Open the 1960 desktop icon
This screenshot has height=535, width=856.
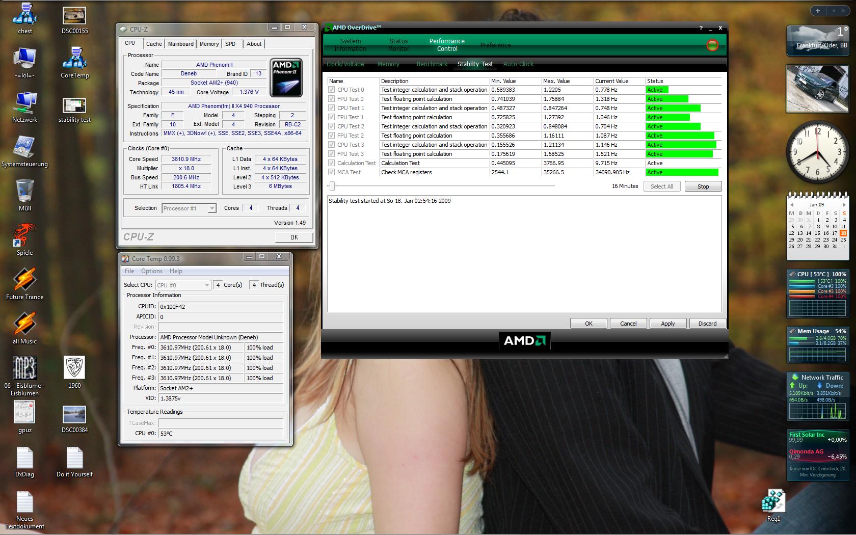(x=74, y=372)
